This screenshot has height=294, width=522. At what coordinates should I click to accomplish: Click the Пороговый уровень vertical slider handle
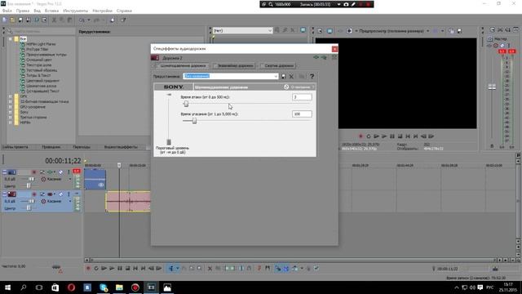169,142
